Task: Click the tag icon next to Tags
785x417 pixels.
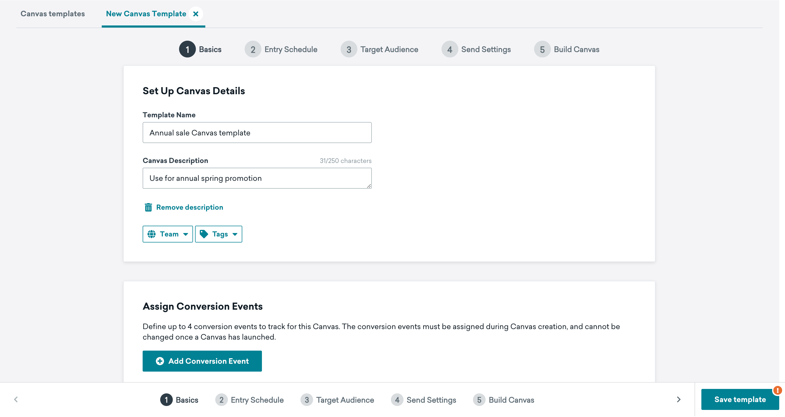Action: click(204, 234)
